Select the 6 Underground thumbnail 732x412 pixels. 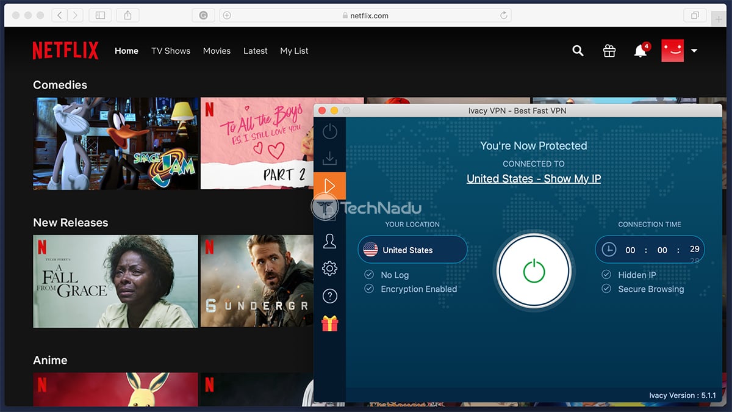(257, 281)
